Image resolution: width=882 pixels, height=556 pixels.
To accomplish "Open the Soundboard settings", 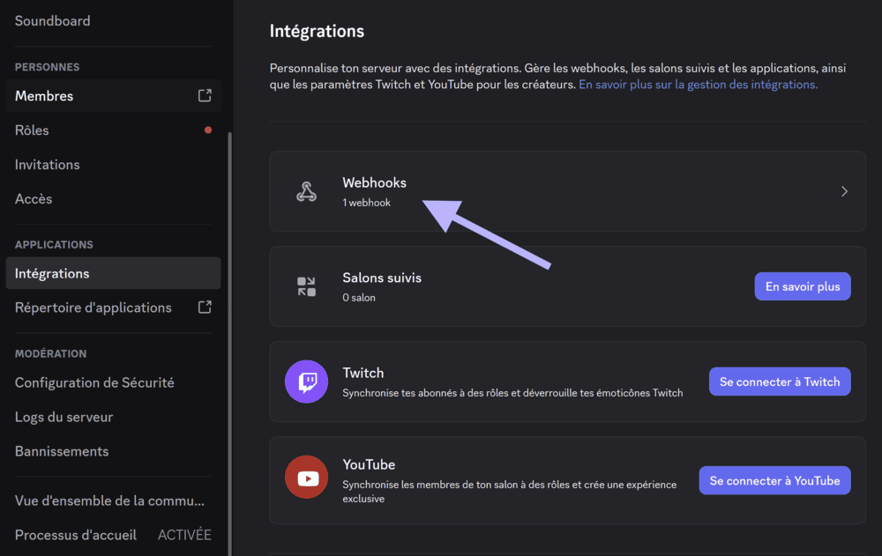I will point(52,20).
